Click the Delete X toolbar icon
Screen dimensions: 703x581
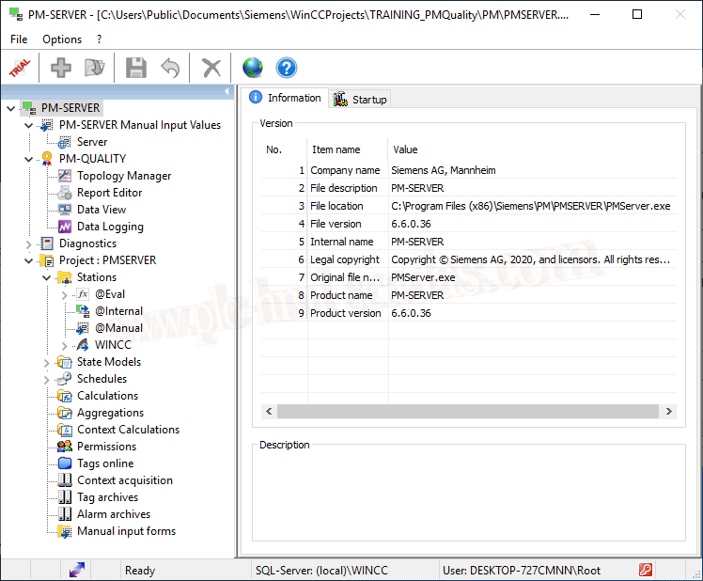[212, 68]
